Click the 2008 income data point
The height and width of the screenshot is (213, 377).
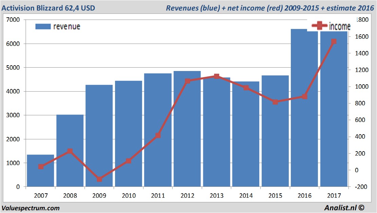70,151
